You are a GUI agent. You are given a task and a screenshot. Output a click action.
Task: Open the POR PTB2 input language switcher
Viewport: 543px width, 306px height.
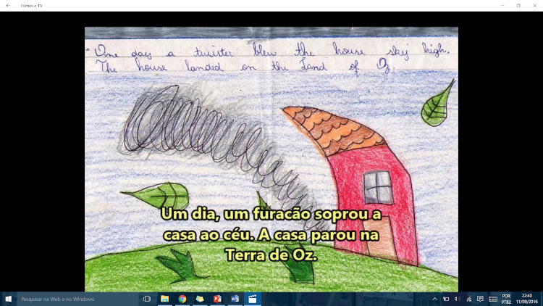pyautogui.click(x=506, y=299)
